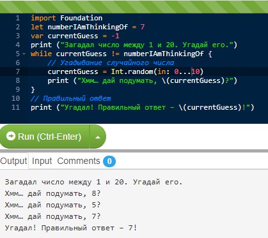The height and width of the screenshot is (238, 268).
Task: Click the closing brace on line 9
Action: (x=33, y=89)
